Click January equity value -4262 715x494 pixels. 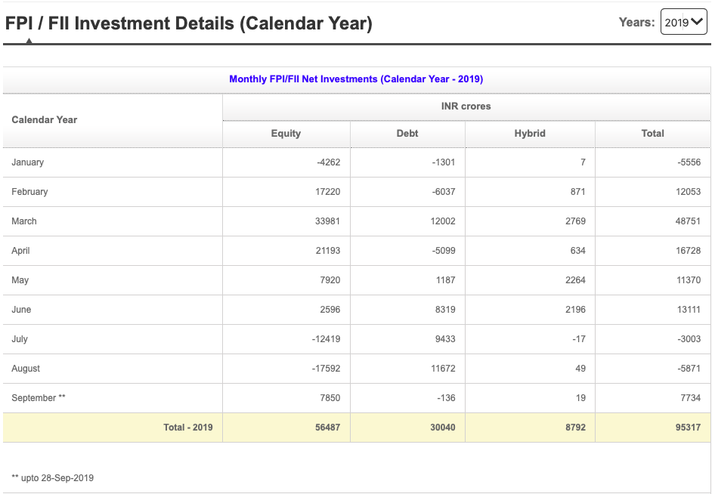tap(329, 162)
